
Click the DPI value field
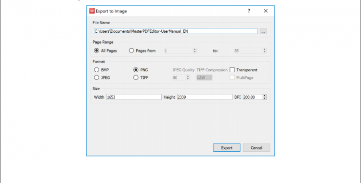point(253,97)
